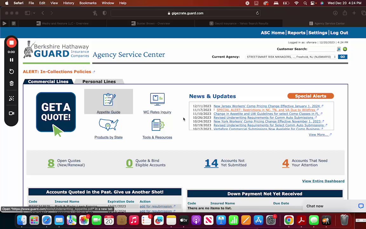The image size is (366, 229).
Task: Open ALERT: In-Collections Policies link
Action: point(57,72)
